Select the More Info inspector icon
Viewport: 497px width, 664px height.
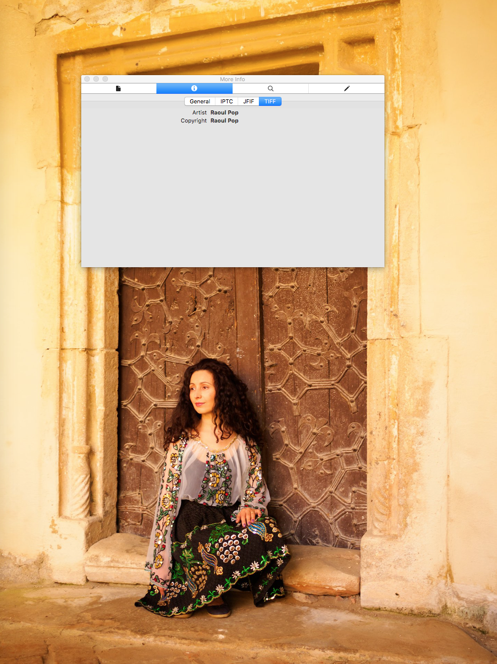click(x=194, y=89)
